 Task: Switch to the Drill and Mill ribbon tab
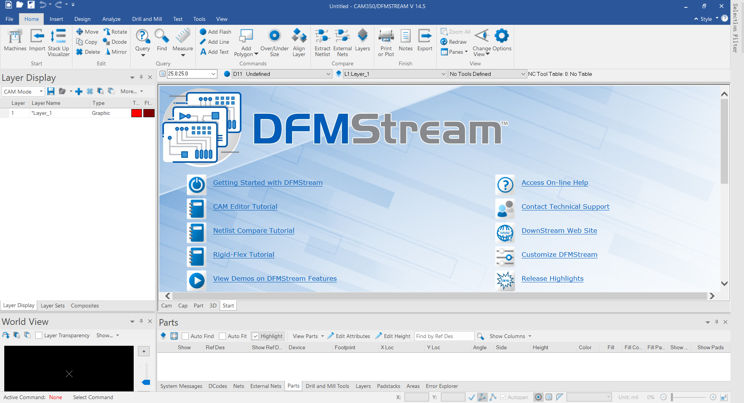[x=146, y=19]
